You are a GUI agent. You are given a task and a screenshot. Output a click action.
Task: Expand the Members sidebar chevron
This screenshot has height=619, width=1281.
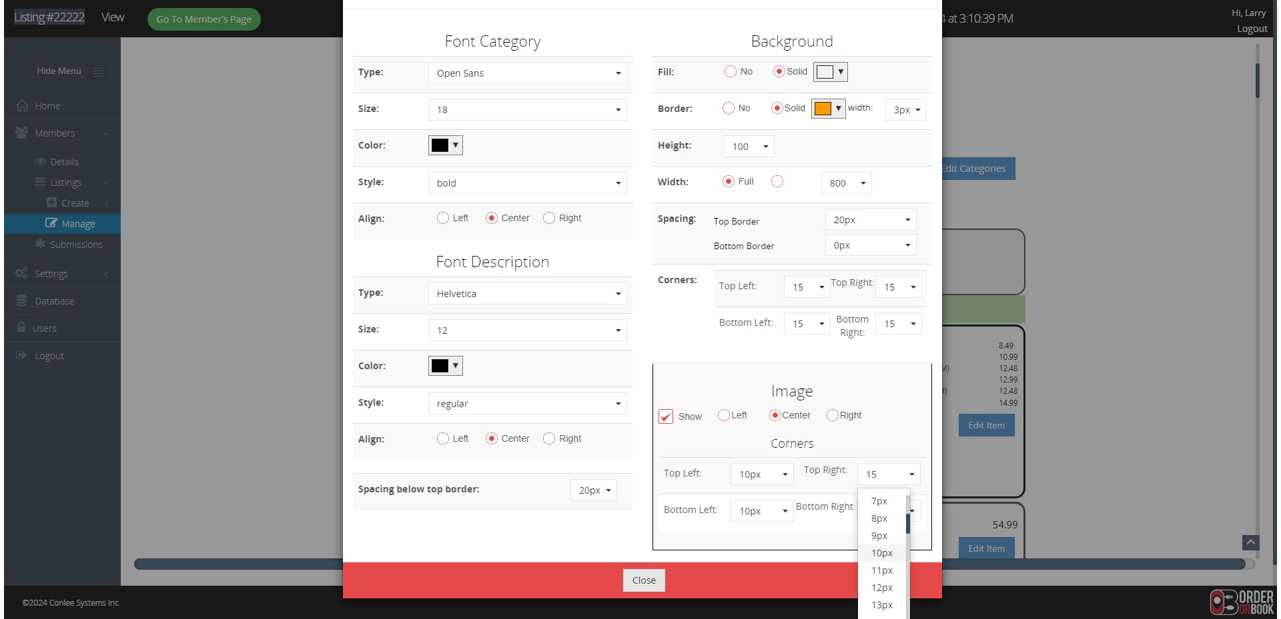pos(106,133)
